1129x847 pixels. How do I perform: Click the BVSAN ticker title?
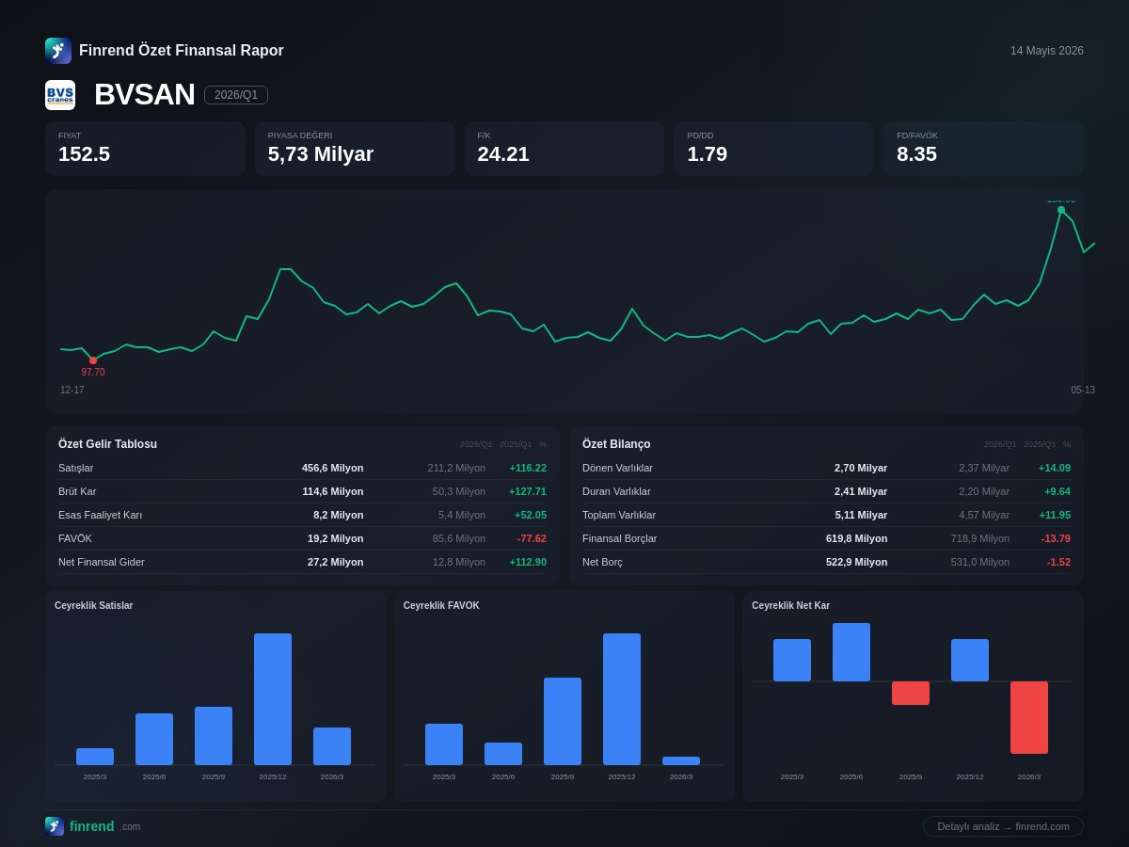(x=145, y=94)
